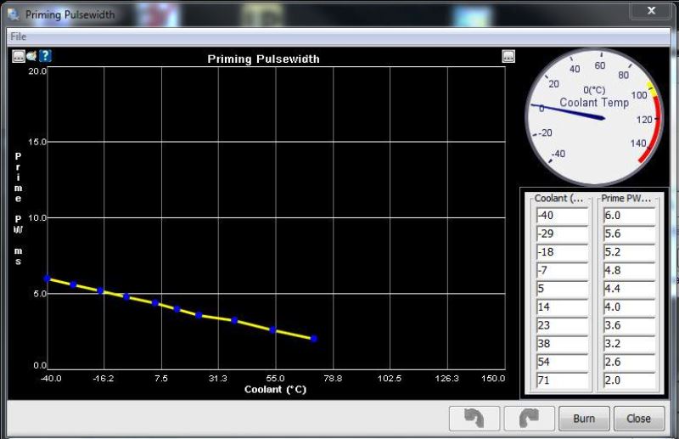
Task: Select the last curve point at 71 coolant
Action: [x=313, y=339]
